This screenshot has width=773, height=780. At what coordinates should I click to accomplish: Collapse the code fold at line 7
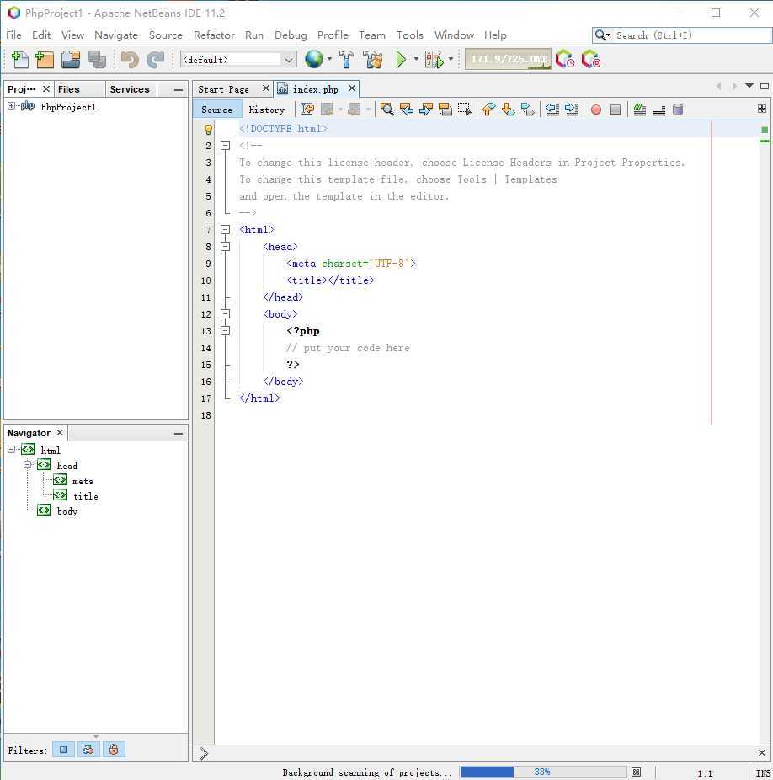coord(226,230)
